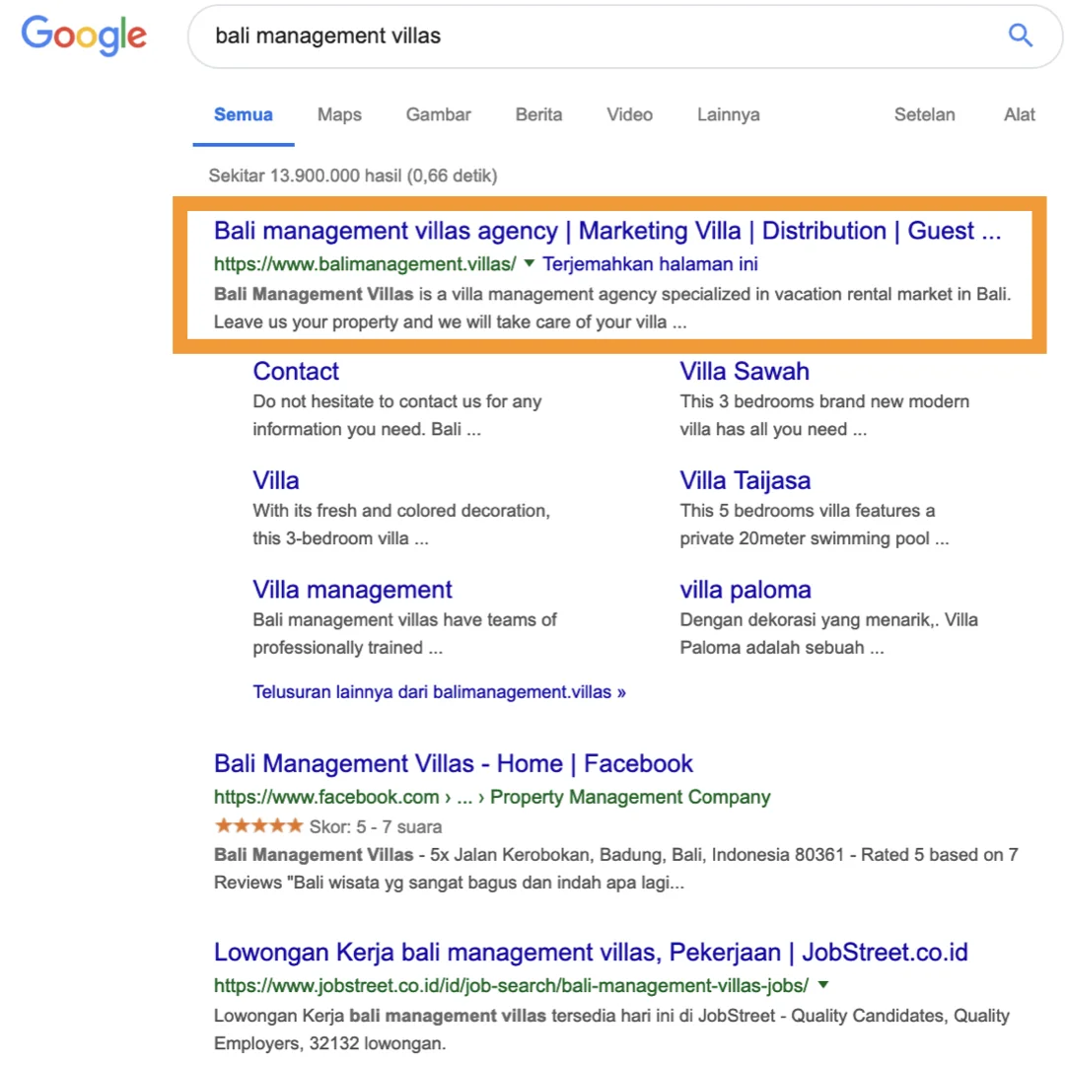
Task: Click the 'This 5 bedrooms villa features' snippet
Action: 815,525
